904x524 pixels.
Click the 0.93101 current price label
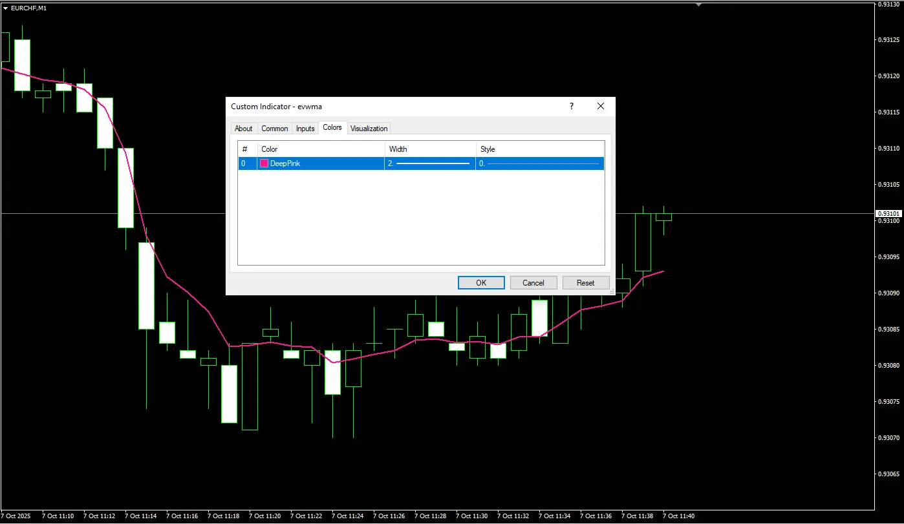click(888, 213)
